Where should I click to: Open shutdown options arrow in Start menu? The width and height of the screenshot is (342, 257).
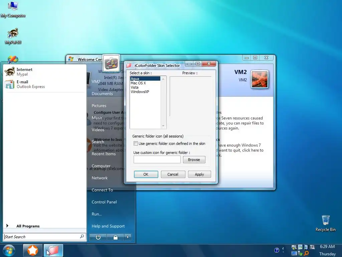tap(128, 237)
